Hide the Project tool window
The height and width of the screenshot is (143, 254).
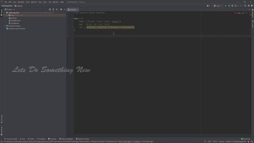[64, 10]
